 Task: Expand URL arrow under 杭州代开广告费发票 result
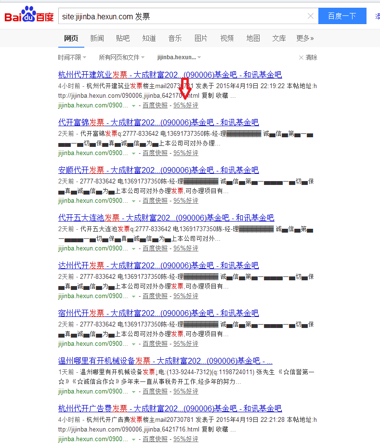(x=133, y=440)
